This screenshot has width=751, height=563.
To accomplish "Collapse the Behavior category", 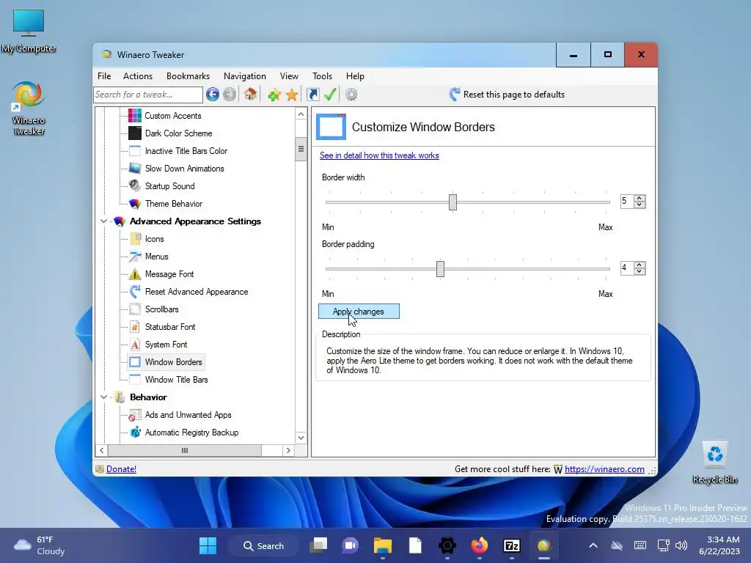I will [x=103, y=397].
